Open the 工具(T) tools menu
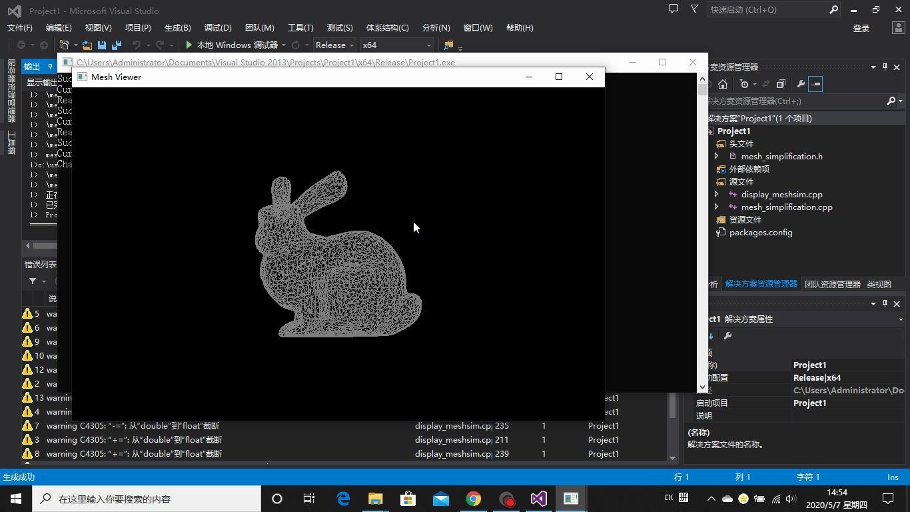The height and width of the screenshot is (512, 910). 300,28
